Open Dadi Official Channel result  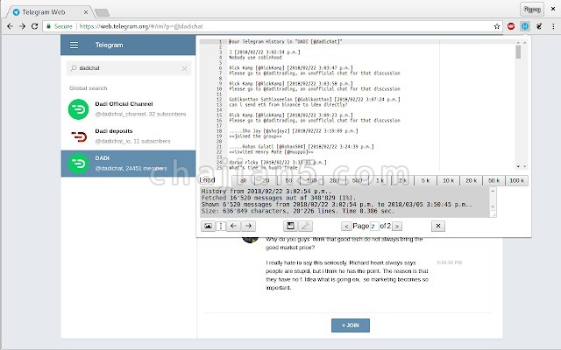pyautogui.click(x=128, y=108)
